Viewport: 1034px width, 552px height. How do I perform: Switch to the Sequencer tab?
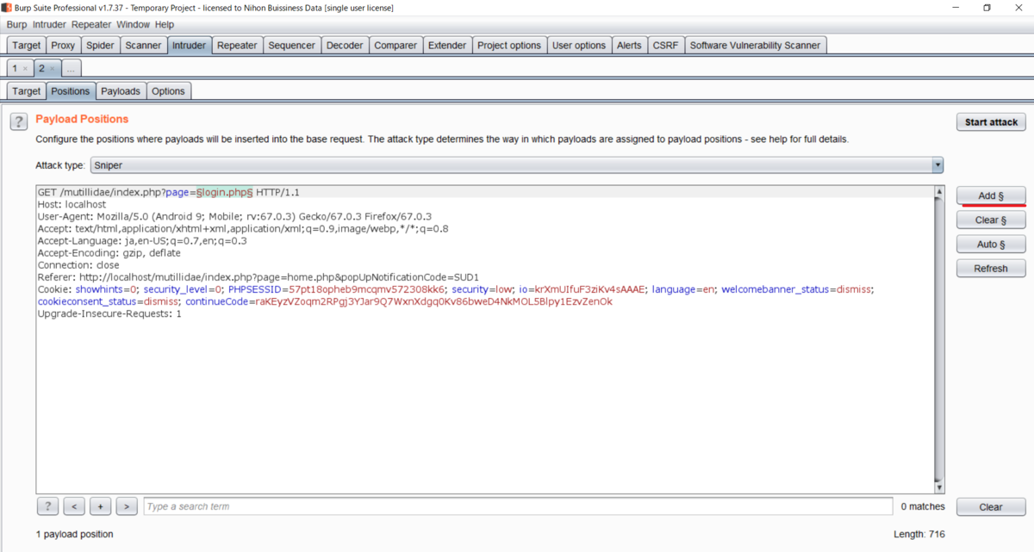pos(292,46)
